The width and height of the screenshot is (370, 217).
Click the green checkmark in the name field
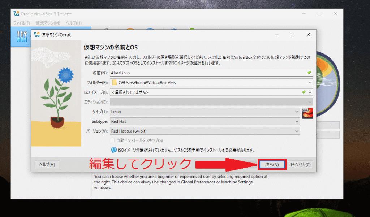(x=309, y=73)
